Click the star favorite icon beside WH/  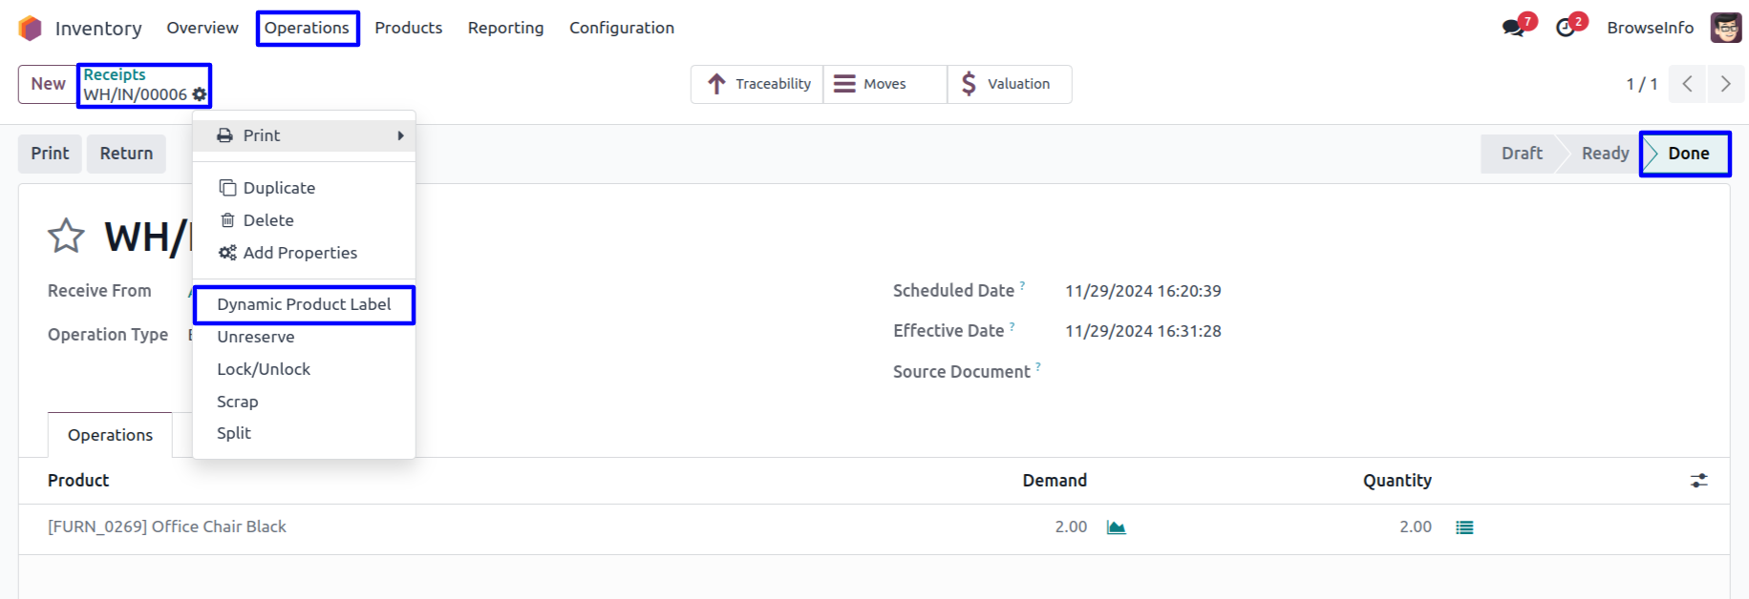point(66,236)
